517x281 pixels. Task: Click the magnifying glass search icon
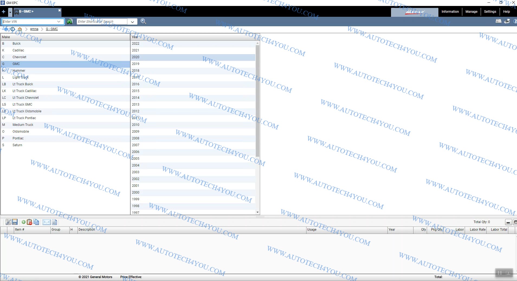(x=143, y=21)
